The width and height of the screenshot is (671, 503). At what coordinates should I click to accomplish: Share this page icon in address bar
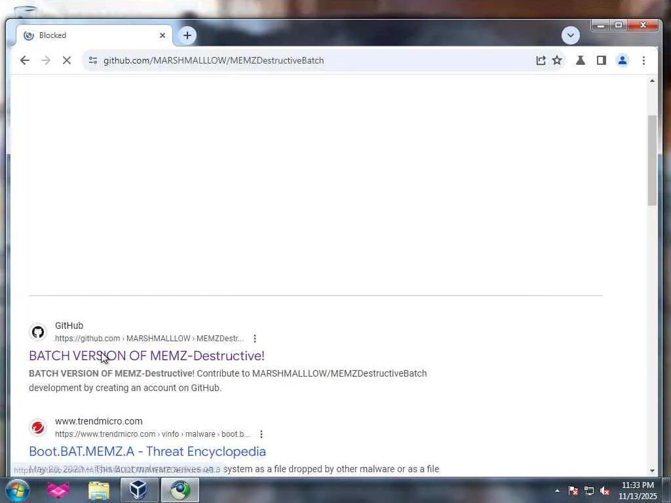(x=541, y=60)
